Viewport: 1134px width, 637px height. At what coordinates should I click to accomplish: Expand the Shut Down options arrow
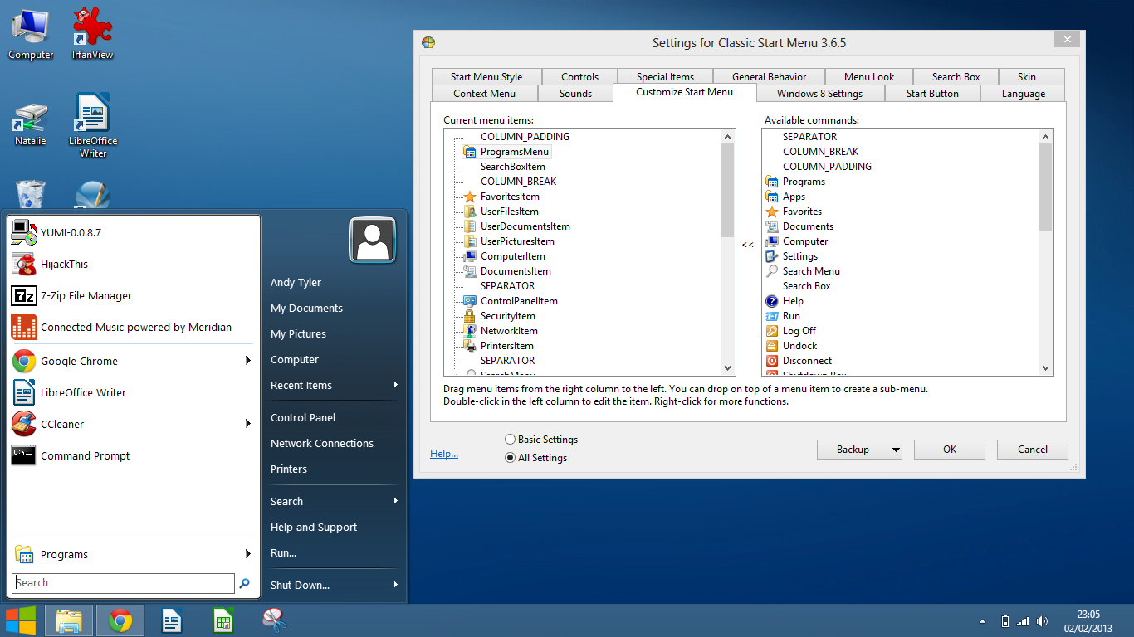(x=396, y=585)
